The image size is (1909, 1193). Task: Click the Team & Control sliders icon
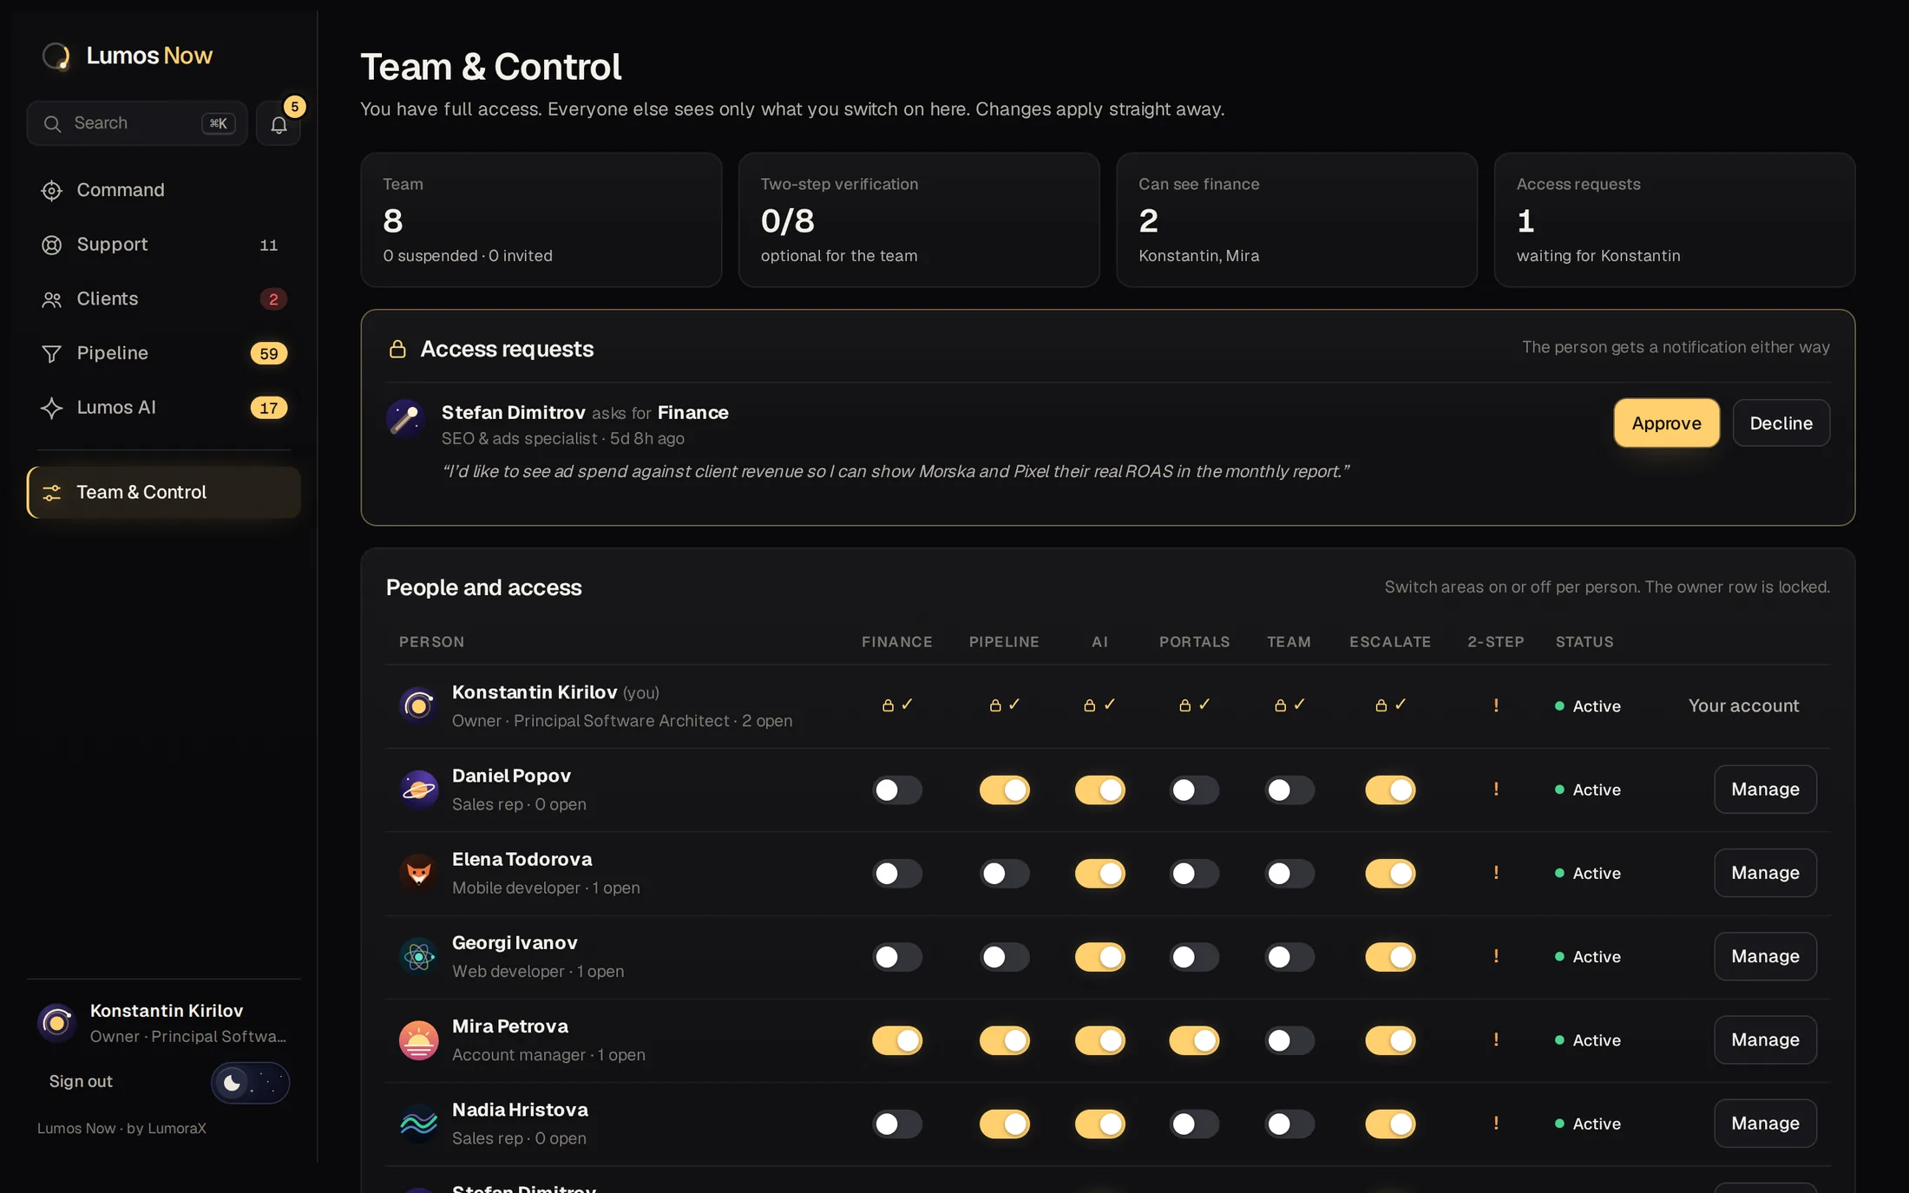51,493
